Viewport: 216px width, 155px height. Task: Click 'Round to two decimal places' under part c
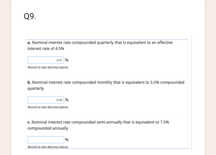pyautogui.click(x=47, y=147)
